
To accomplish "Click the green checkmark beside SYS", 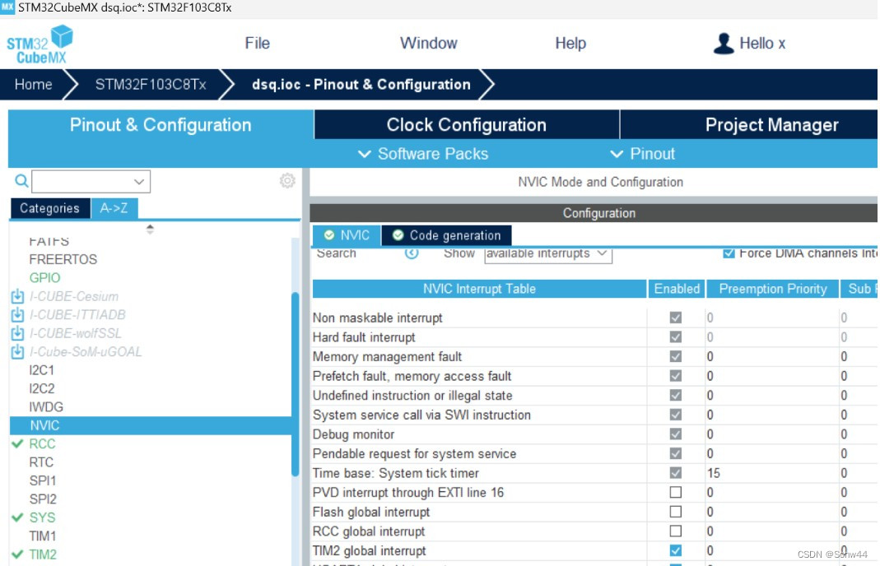I will click(17, 517).
